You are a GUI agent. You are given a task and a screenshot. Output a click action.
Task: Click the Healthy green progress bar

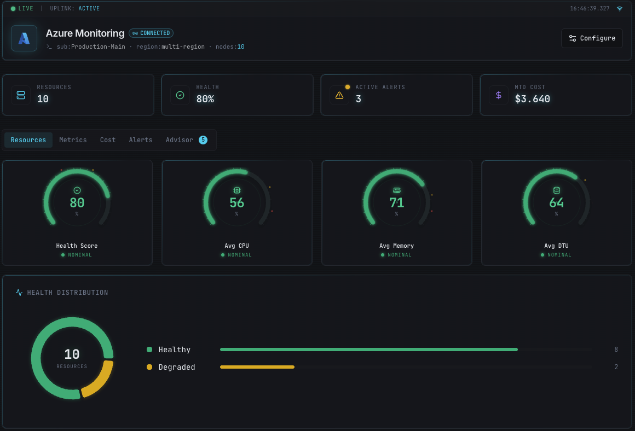point(368,350)
